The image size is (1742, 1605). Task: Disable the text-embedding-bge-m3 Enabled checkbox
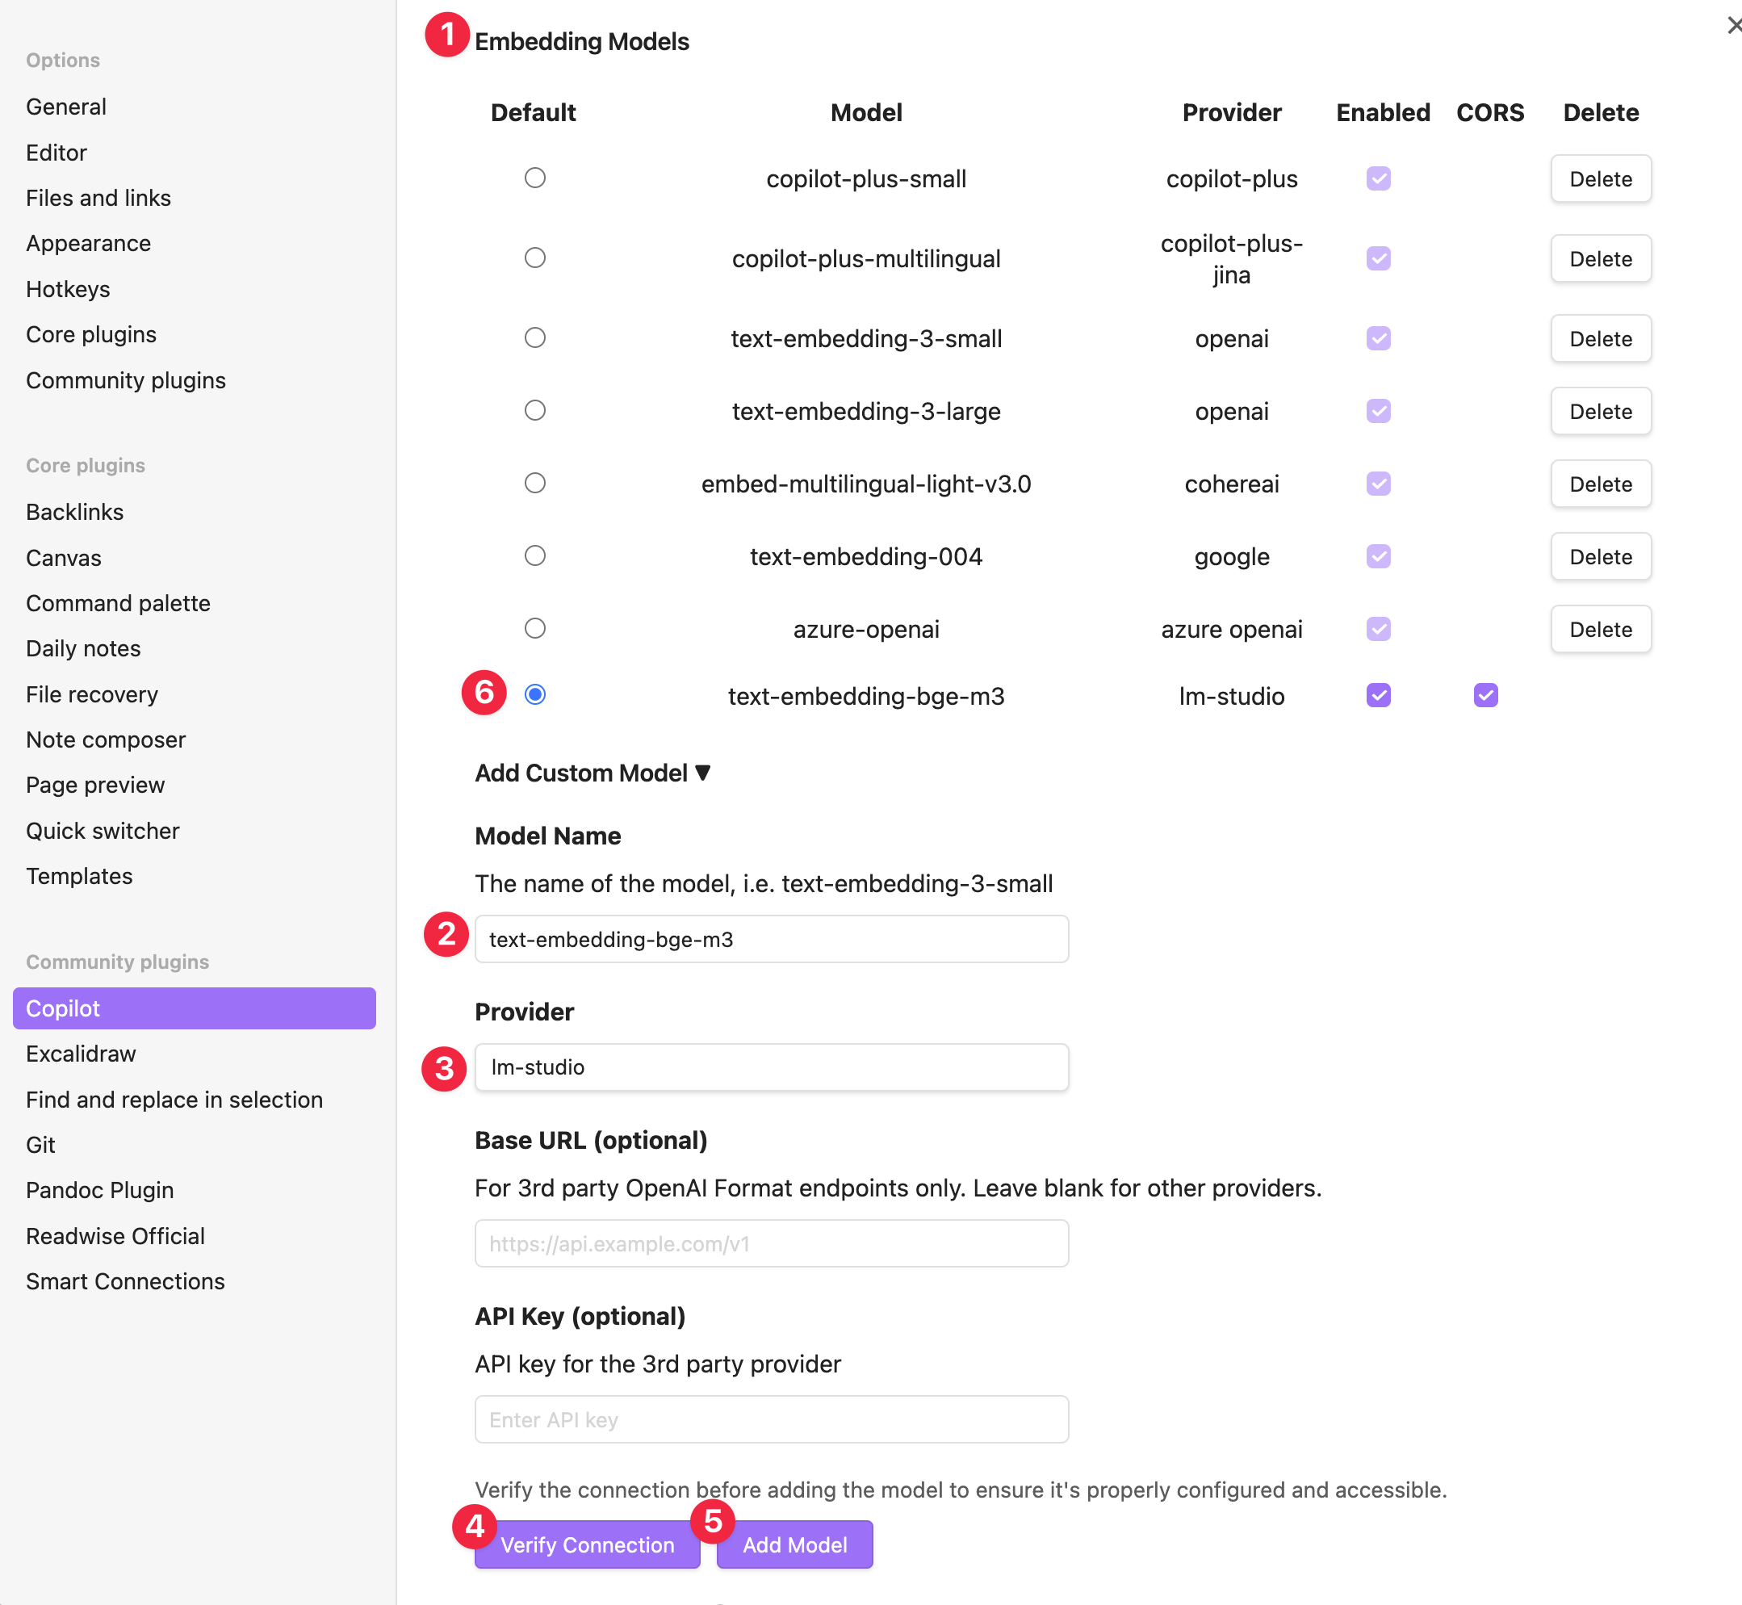pyautogui.click(x=1378, y=695)
